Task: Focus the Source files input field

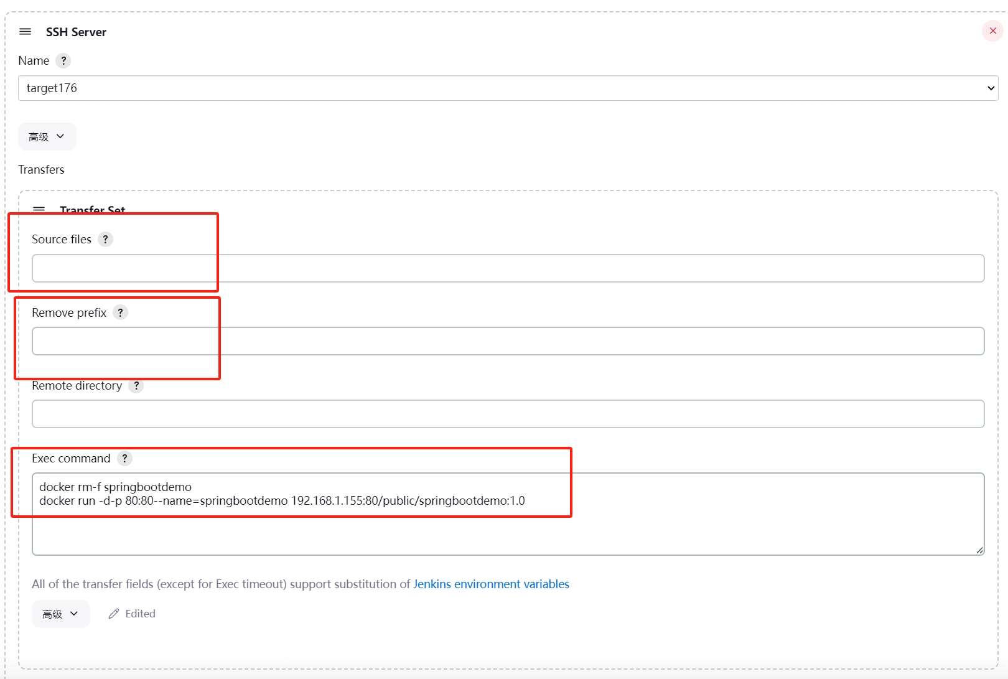Action: click(508, 268)
